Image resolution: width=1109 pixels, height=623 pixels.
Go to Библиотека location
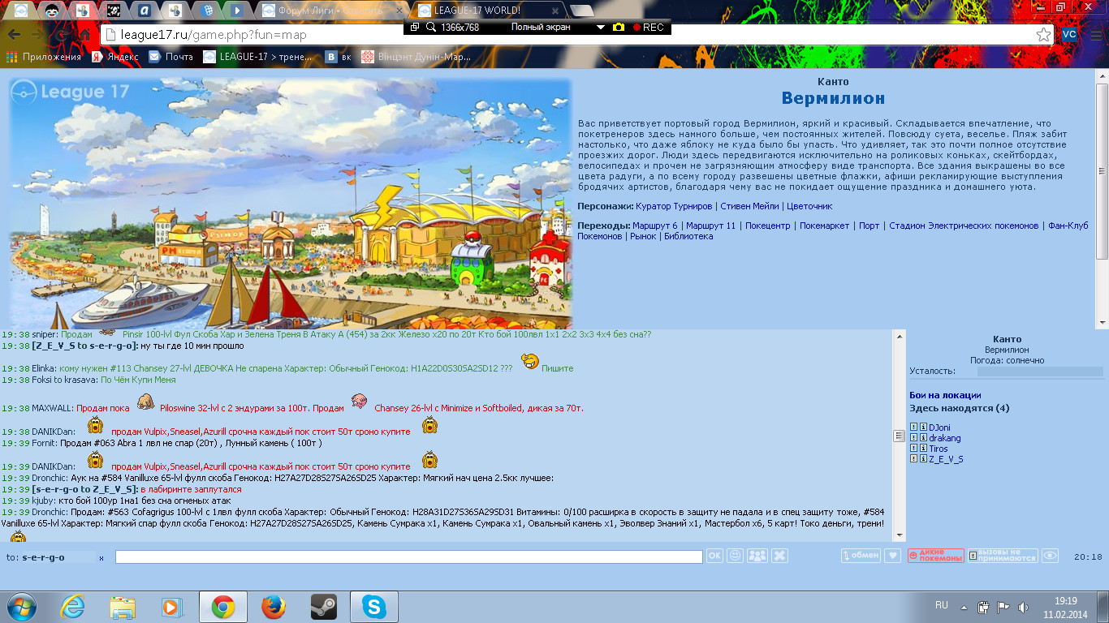click(x=688, y=236)
